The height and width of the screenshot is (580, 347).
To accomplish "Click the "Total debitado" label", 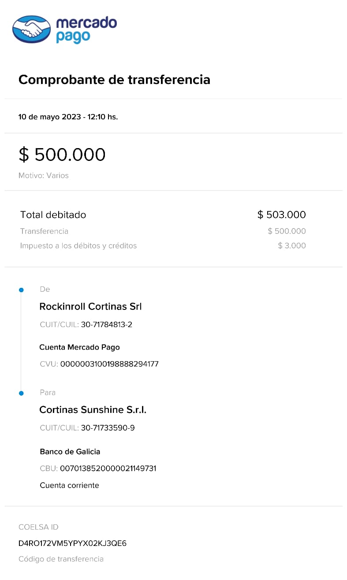I will point(53,215).
